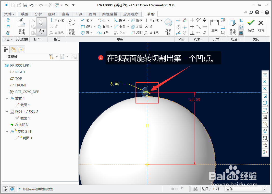Collapse the 旋转 2 [1] tree node

pyautogui.click(x=7, y=132)
